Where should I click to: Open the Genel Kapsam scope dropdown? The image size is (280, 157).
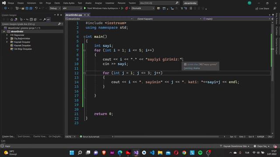click(x=169, y=19)
